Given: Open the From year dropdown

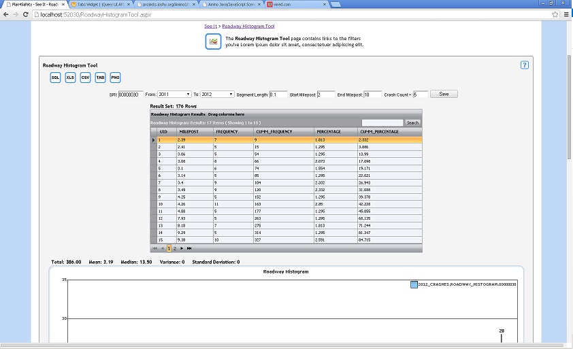Looking at the screenshot, I should click(x=174, y=95).
